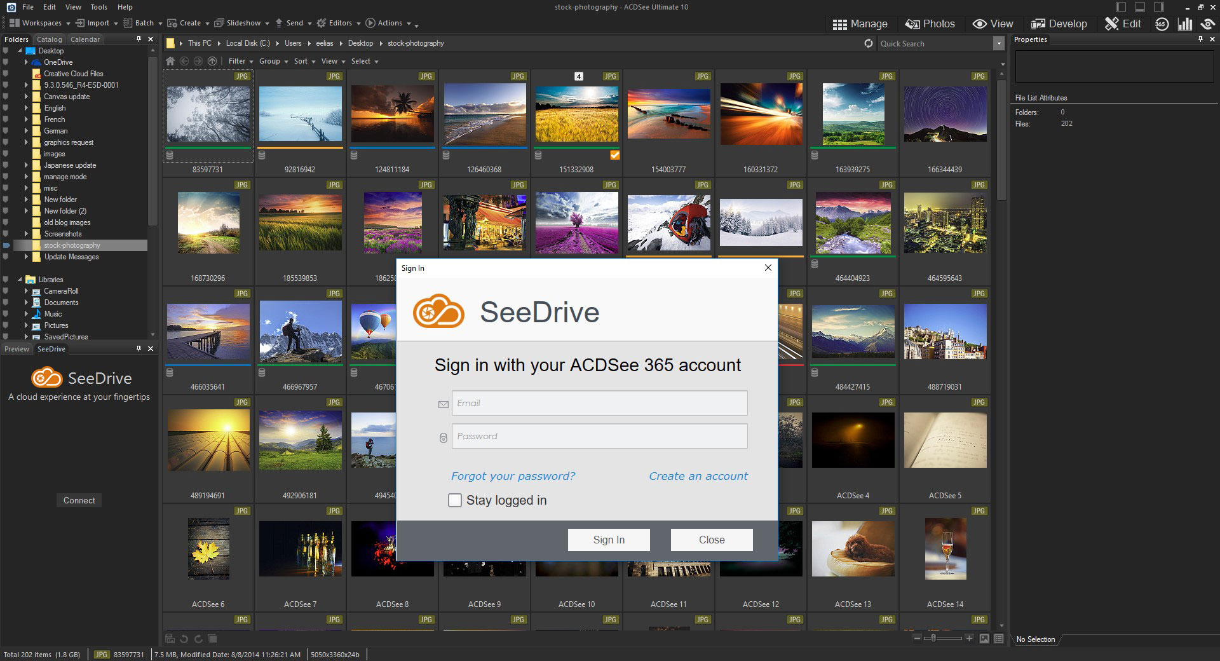Screen dimensions: 1220x661
Task: Switch to the Calendar tab
Action: click(x=85, y=39)
